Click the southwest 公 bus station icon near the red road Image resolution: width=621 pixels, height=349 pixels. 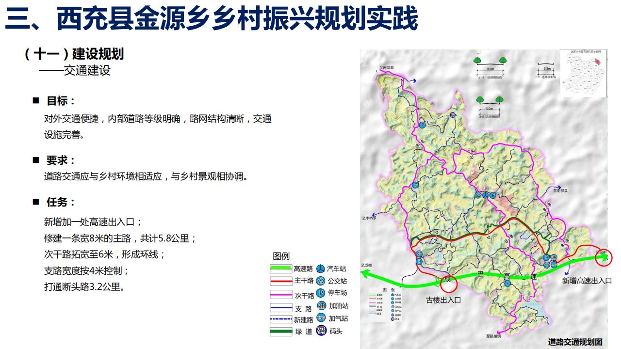(419, 254)
